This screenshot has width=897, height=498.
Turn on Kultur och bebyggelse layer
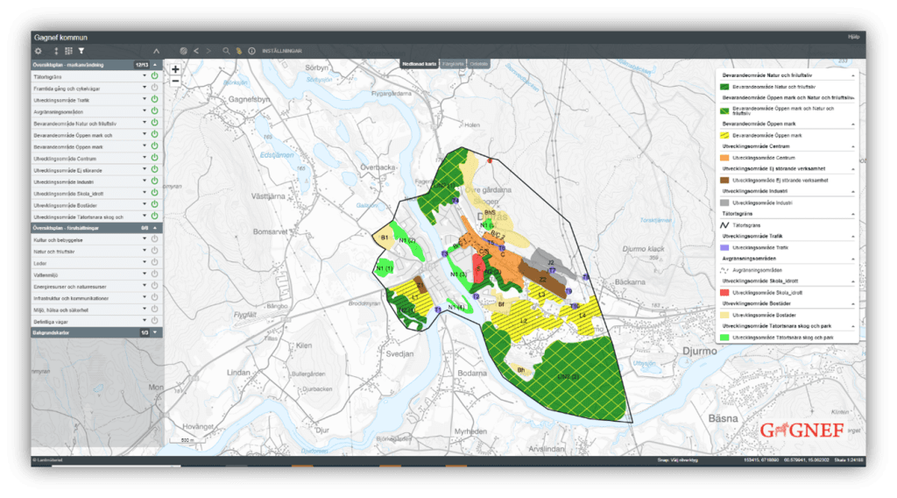(154, 238)
